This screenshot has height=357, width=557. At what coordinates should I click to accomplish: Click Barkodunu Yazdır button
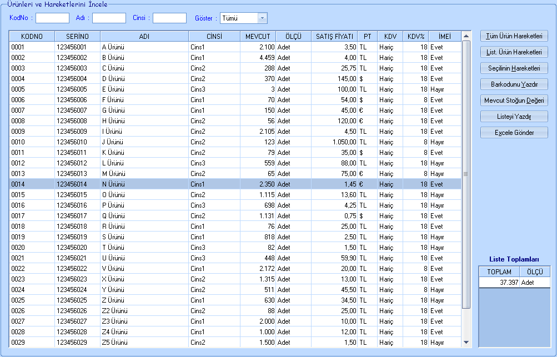pos(514,84)
